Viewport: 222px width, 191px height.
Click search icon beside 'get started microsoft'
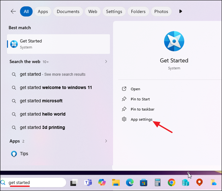pyautogui.click(x=14, y=101)
